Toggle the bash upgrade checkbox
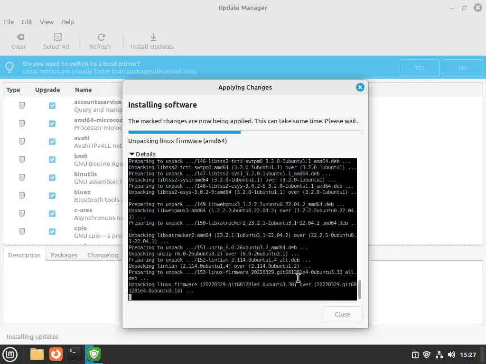The height and width of the screenshot is (364, 486). coord(52,160)
